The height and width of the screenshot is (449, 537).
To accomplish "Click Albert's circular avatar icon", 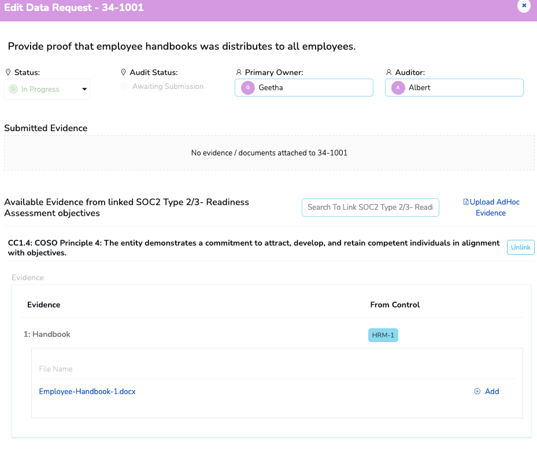I will (397, 87).
